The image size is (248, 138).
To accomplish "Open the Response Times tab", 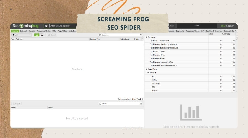I will (193, 31).
